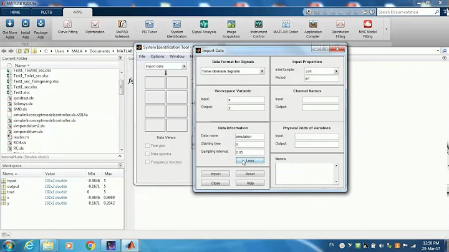Click the back navigation arrow
This screenshot has height=252, width=449.
click(4, 51)
